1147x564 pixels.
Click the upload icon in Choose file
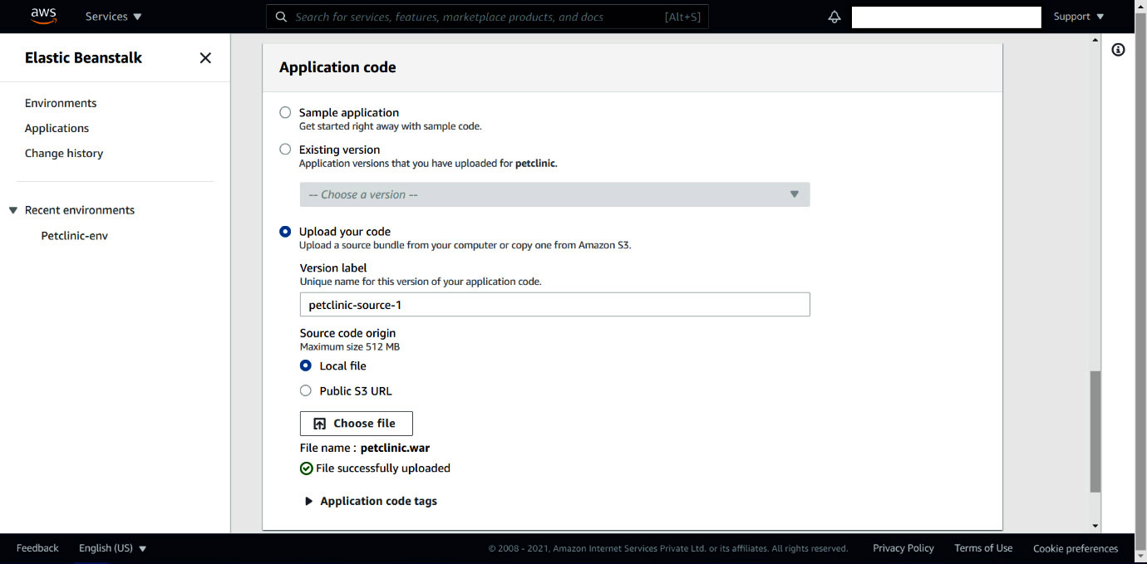320,424
